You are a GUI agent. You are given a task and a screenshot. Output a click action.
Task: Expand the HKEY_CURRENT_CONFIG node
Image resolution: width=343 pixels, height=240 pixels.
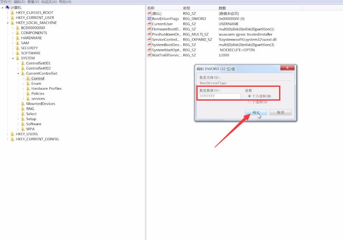[x=8, y=139]
